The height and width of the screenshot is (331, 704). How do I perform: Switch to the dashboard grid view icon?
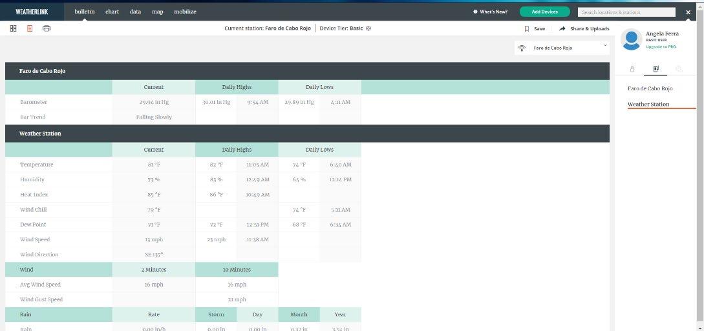(x=14, y=28)
